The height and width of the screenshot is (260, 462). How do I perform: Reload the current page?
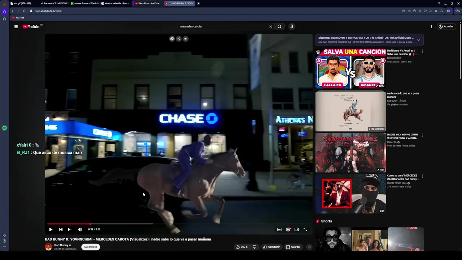(24, 11)
